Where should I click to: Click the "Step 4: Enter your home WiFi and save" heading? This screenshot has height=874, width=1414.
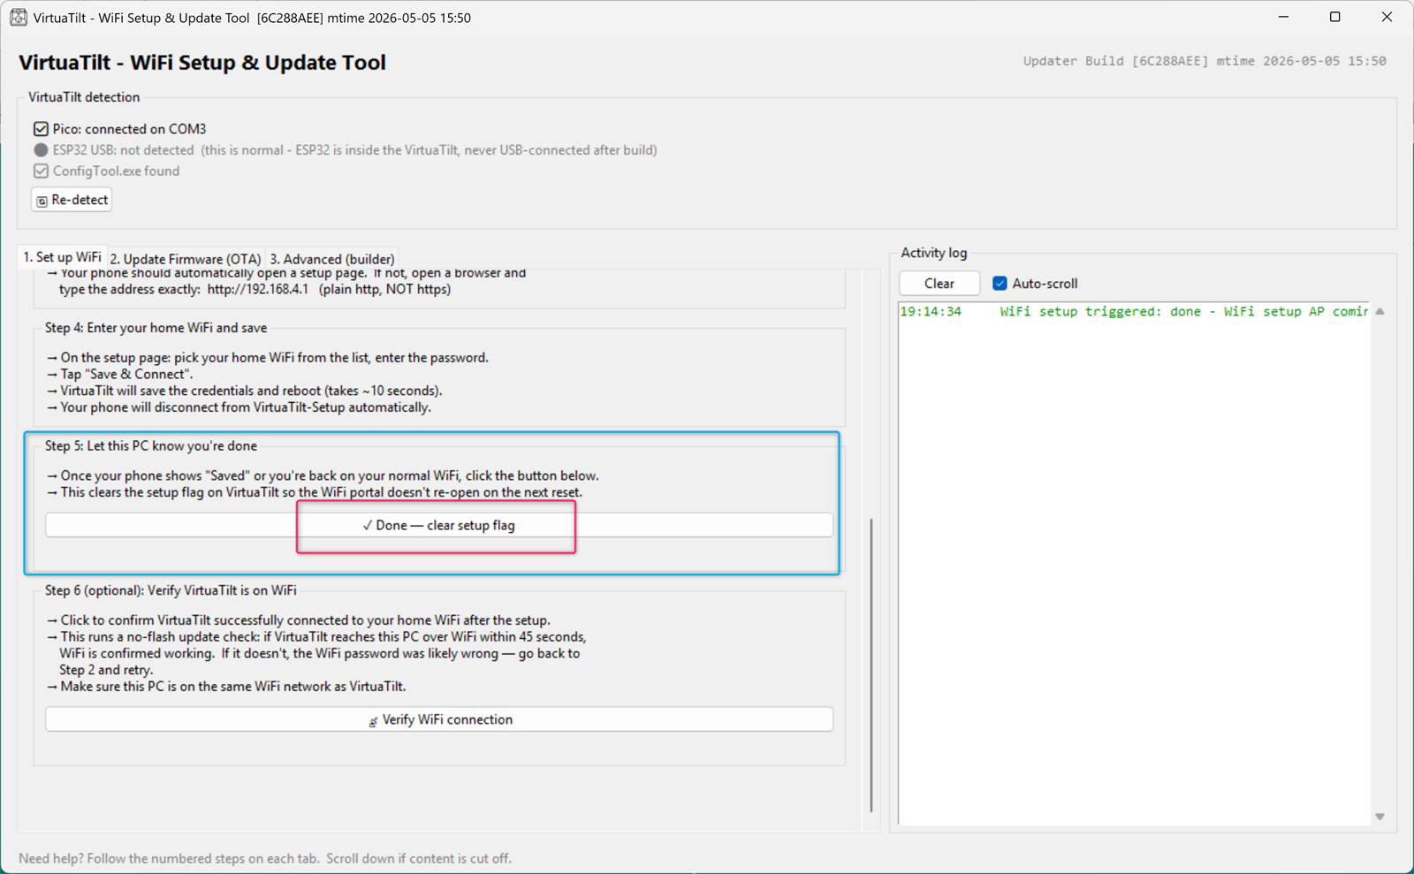(x=156, y=328)
